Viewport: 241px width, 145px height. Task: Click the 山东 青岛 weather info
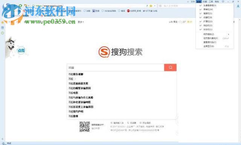point(181,22)
